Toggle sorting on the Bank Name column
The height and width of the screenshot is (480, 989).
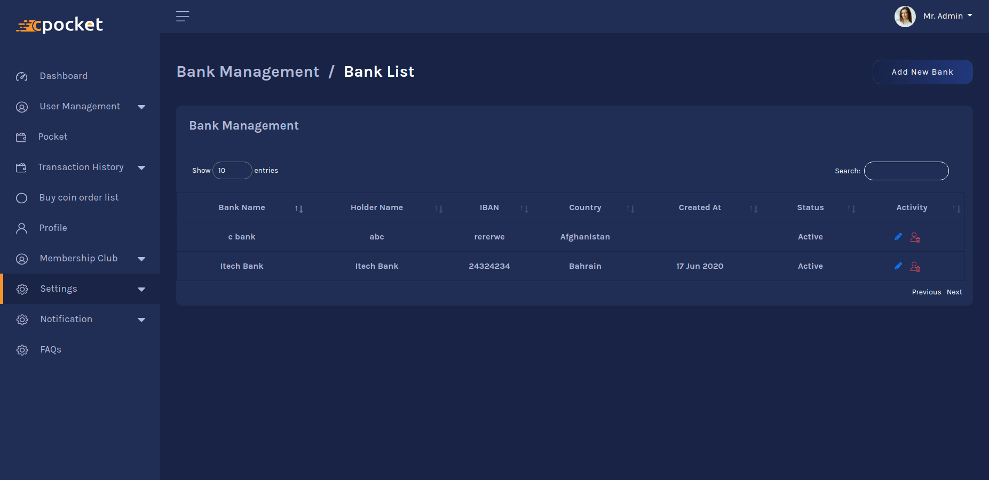[299, 209]
